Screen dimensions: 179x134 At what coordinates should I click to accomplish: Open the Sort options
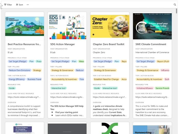19,5
